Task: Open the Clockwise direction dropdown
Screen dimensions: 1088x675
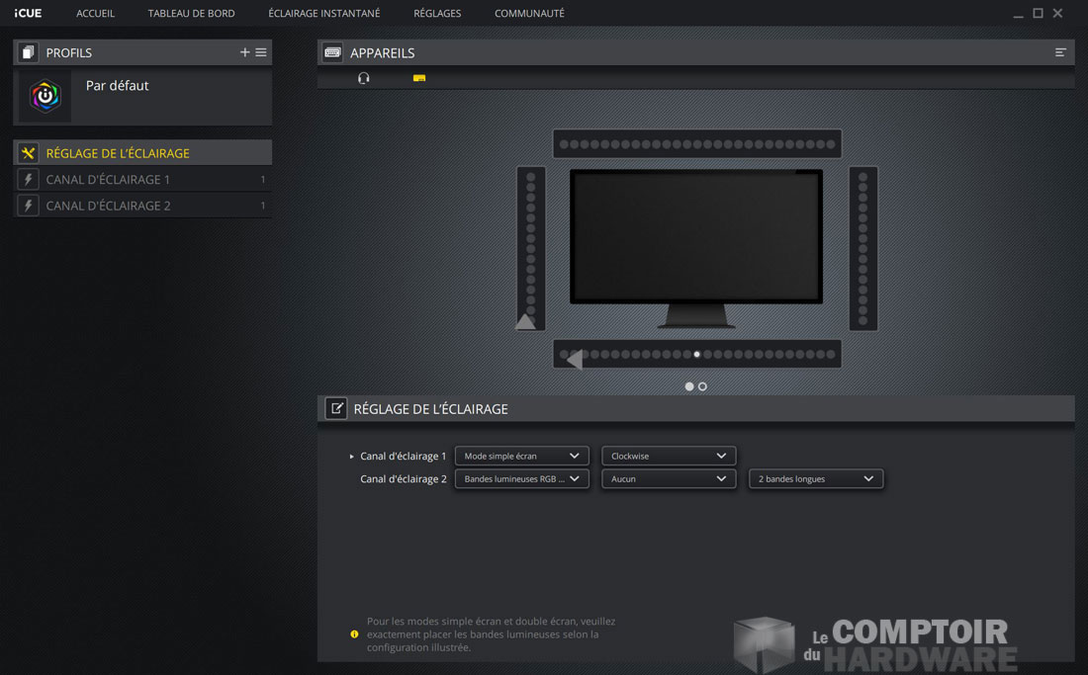Action: 669,456
